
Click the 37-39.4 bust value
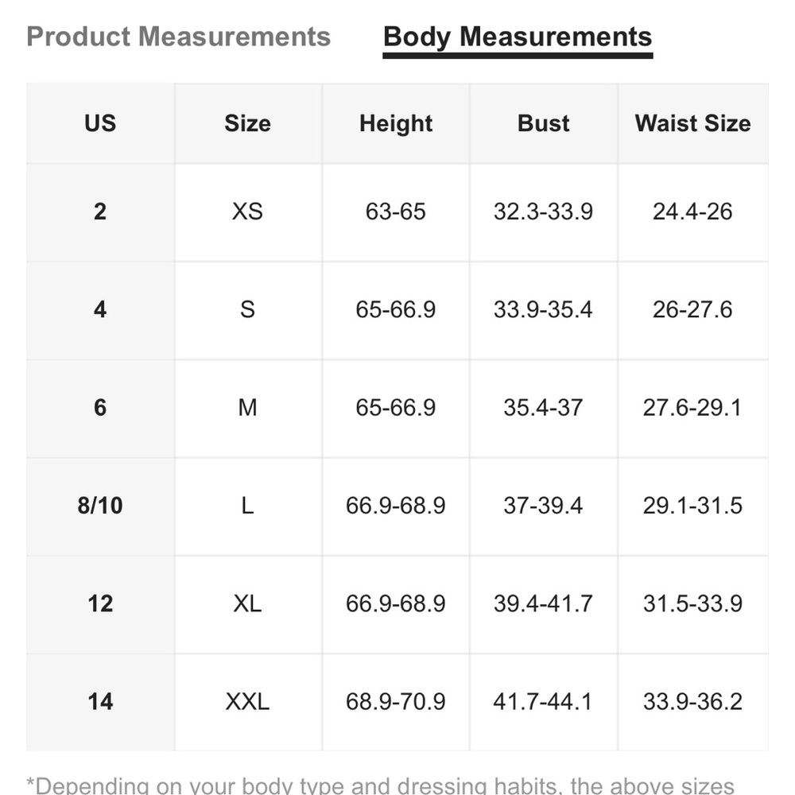click(x=543, y=506)
